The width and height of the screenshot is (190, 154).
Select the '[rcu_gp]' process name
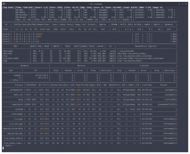pos(18,119)
